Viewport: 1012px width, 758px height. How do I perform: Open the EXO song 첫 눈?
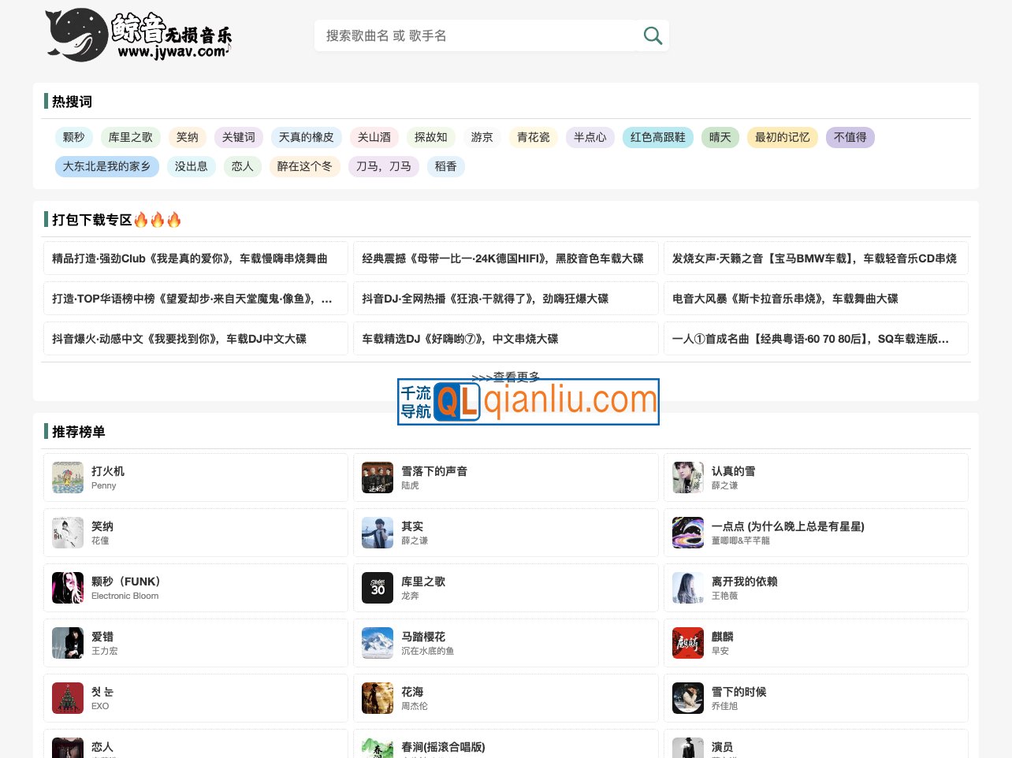103,692
